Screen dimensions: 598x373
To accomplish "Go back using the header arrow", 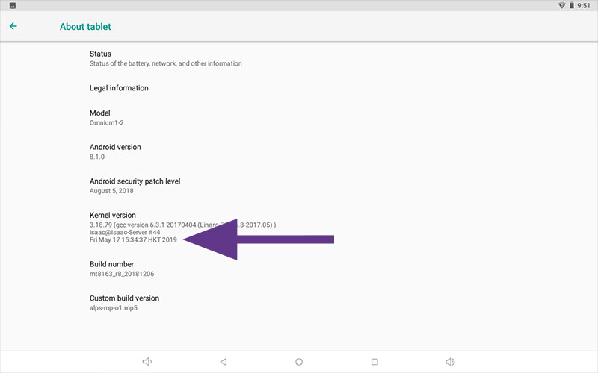I will pyautogui.click(x=13, y=26).
